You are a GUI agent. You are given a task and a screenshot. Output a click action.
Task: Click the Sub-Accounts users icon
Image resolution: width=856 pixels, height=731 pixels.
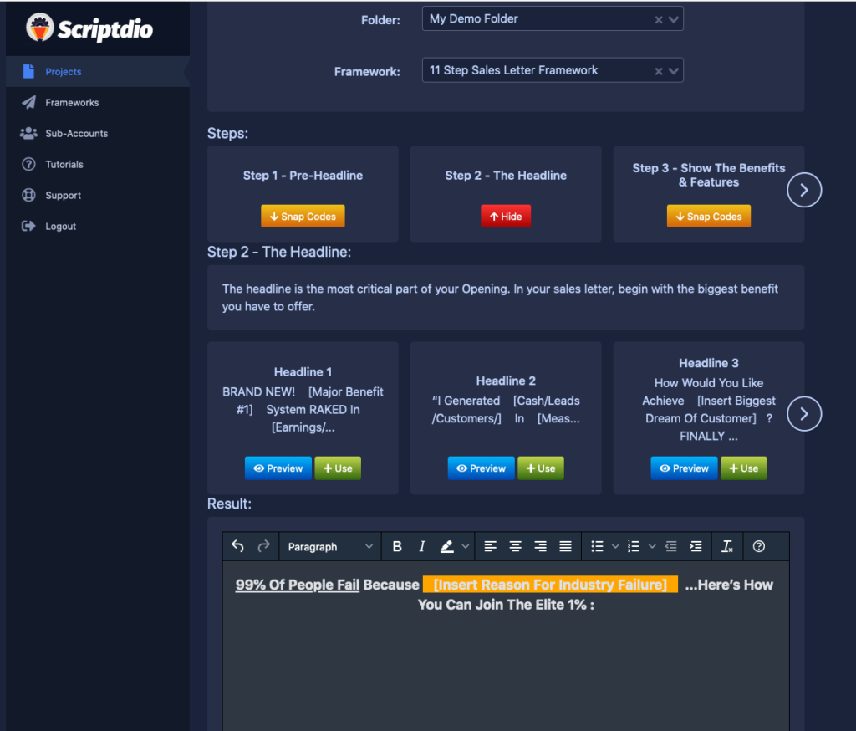[x=28, y=133]
